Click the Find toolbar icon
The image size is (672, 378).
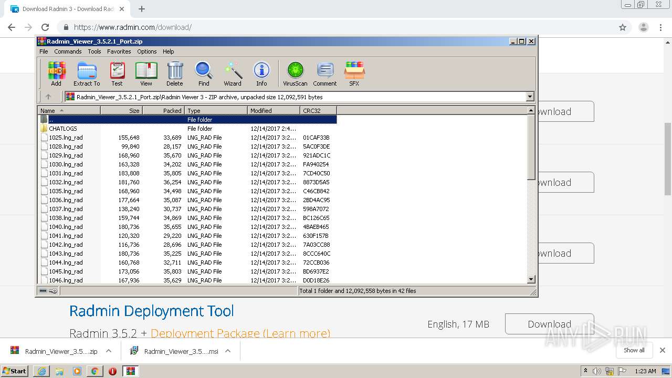click(204, 74)
